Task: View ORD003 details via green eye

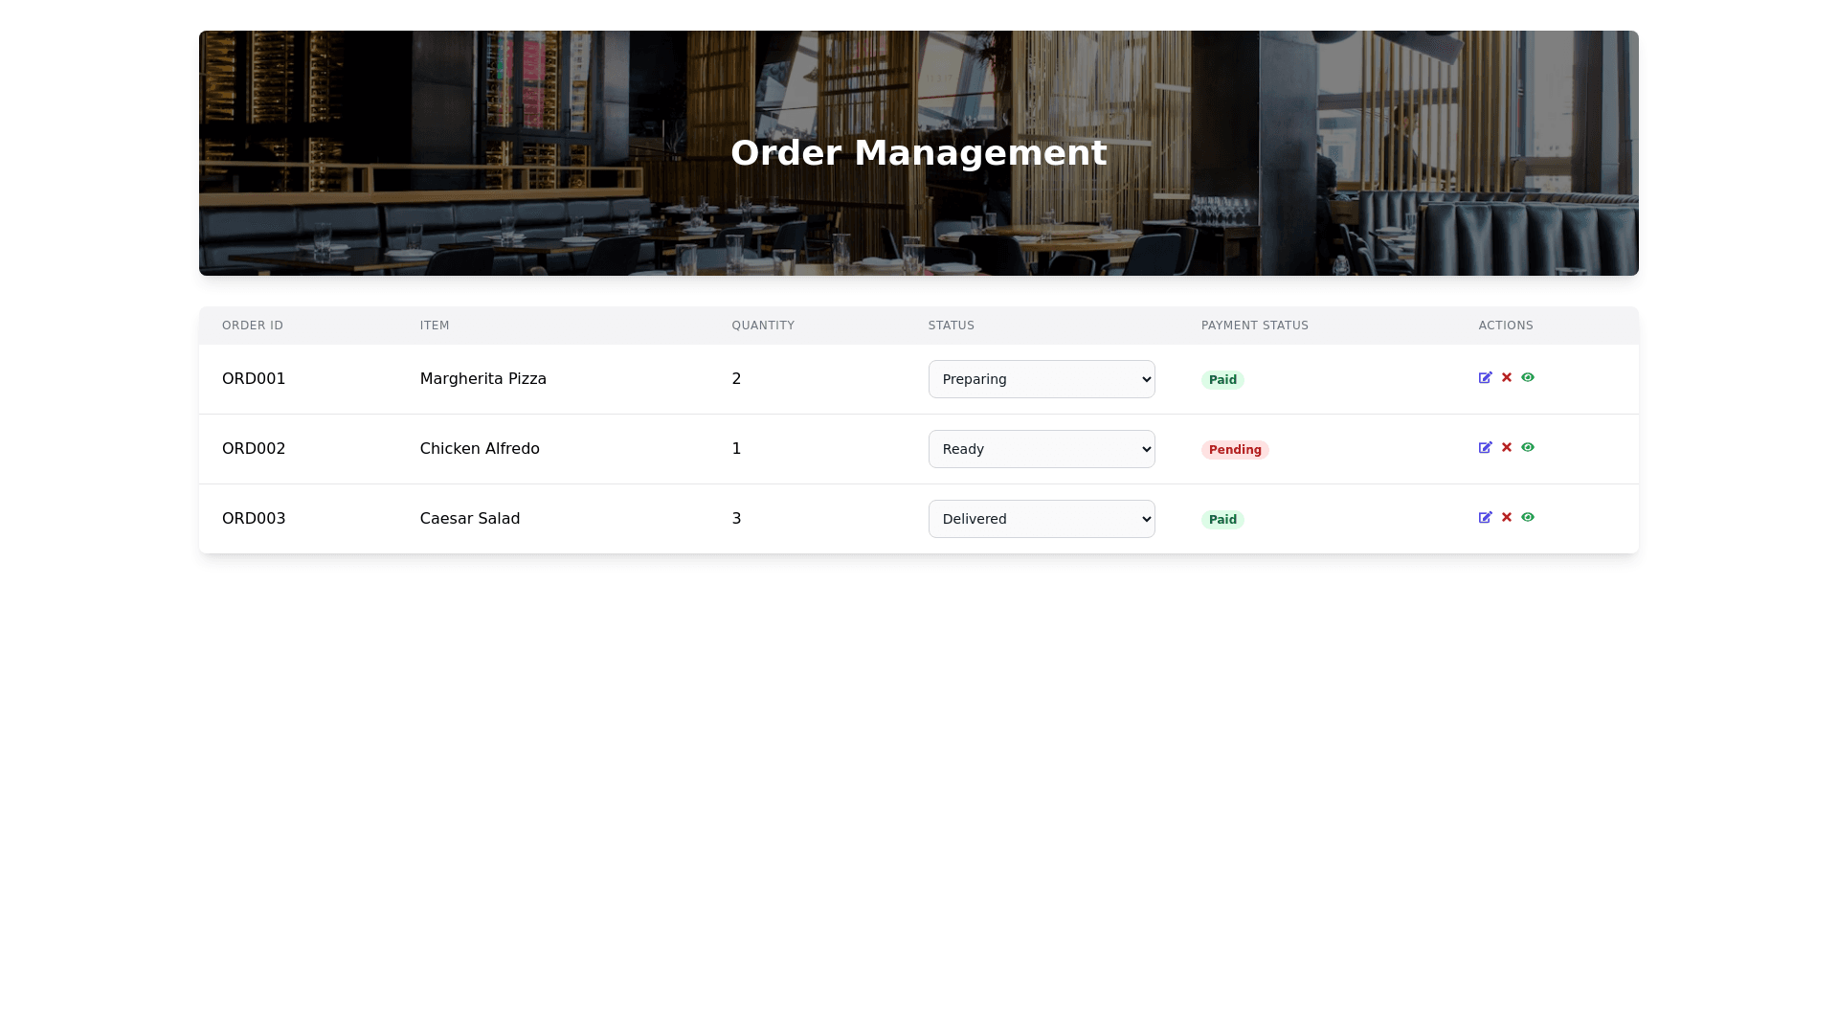Action: pyautogui.click(x=1528, y=518)
